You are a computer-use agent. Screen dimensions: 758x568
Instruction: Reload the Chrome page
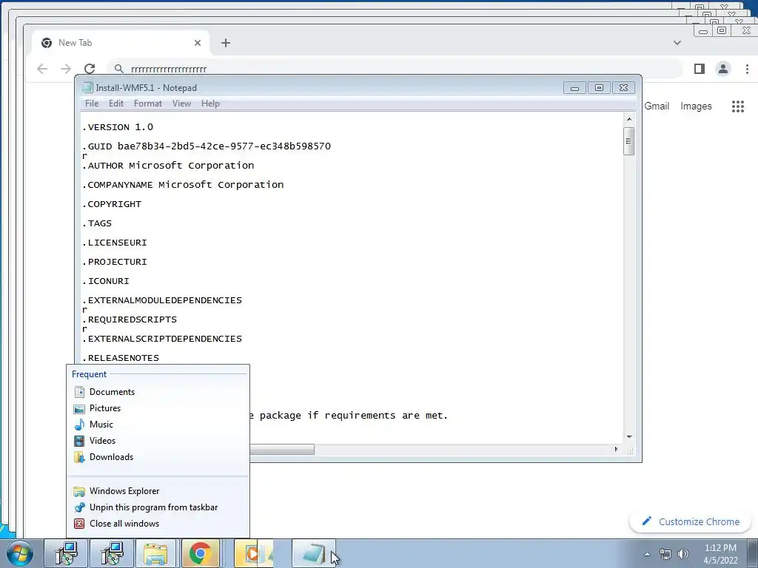click(x=90, y=69)
